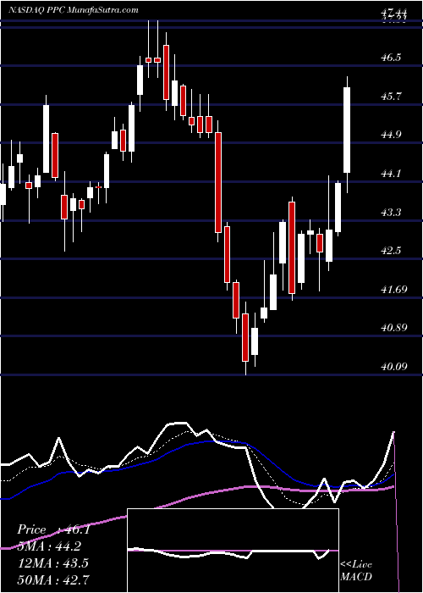Image resolution: width=423 pixels, height=593 pixels.
Task: Click the 40.89 price axis label
Action: 395,328
